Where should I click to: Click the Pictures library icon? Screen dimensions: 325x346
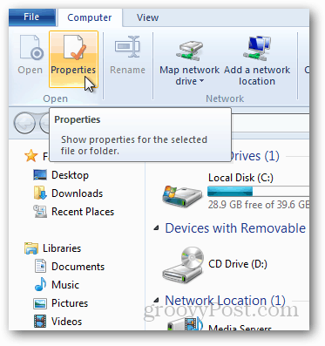coord(40,303)
